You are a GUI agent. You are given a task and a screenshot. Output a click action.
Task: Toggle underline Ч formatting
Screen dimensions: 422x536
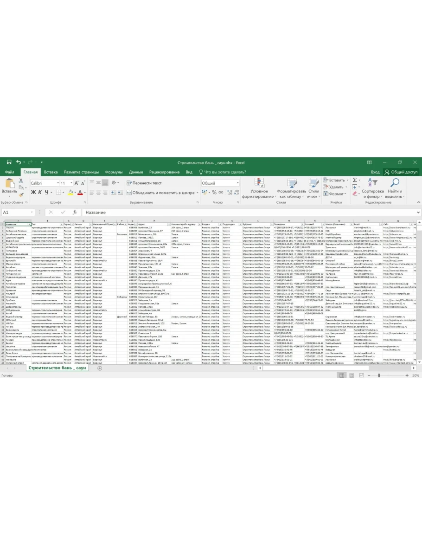pos(46,193)
